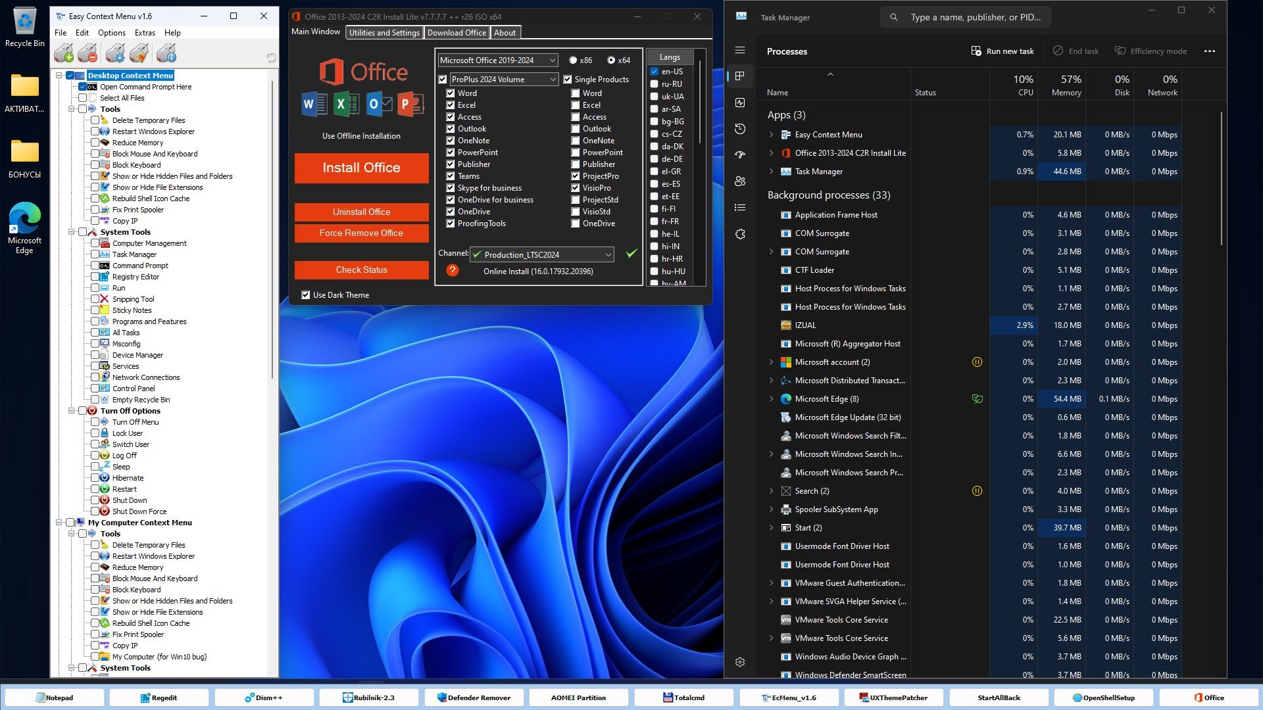Click Force Remove Office button
The height and width of the screenshot is (710, 1263).
361,233
